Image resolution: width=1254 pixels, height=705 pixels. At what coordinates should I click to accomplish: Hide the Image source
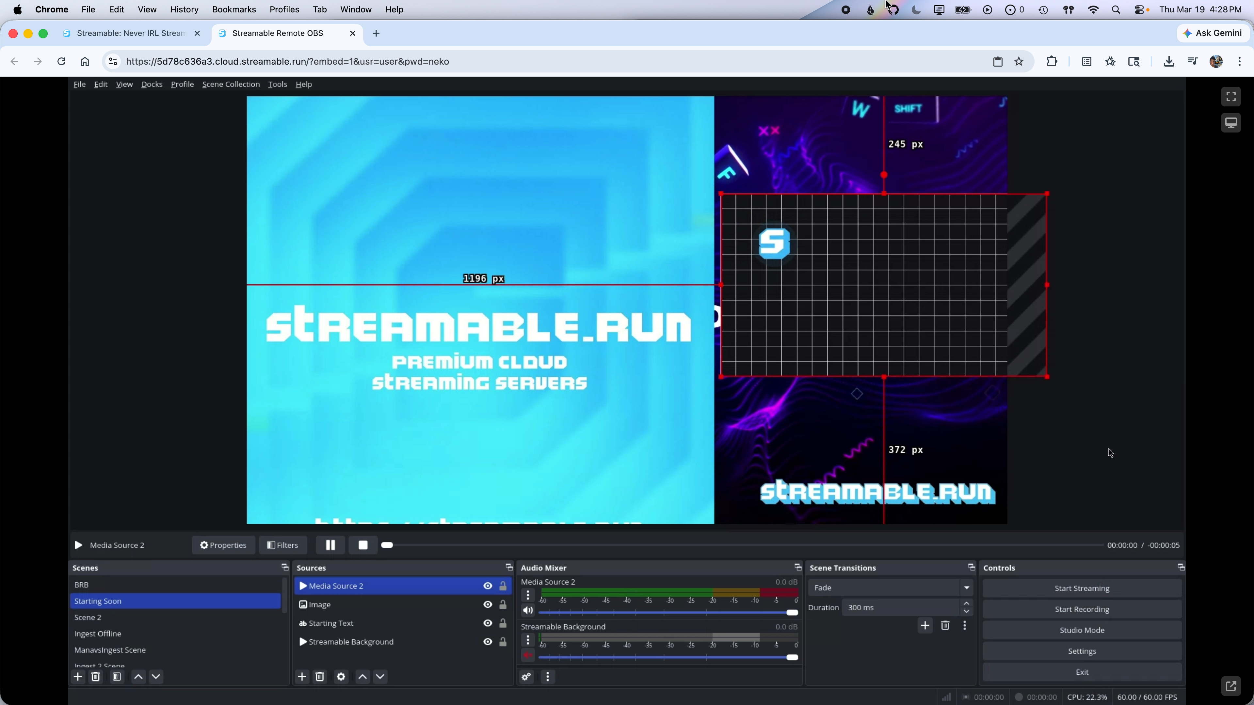[x=487, y=604]
